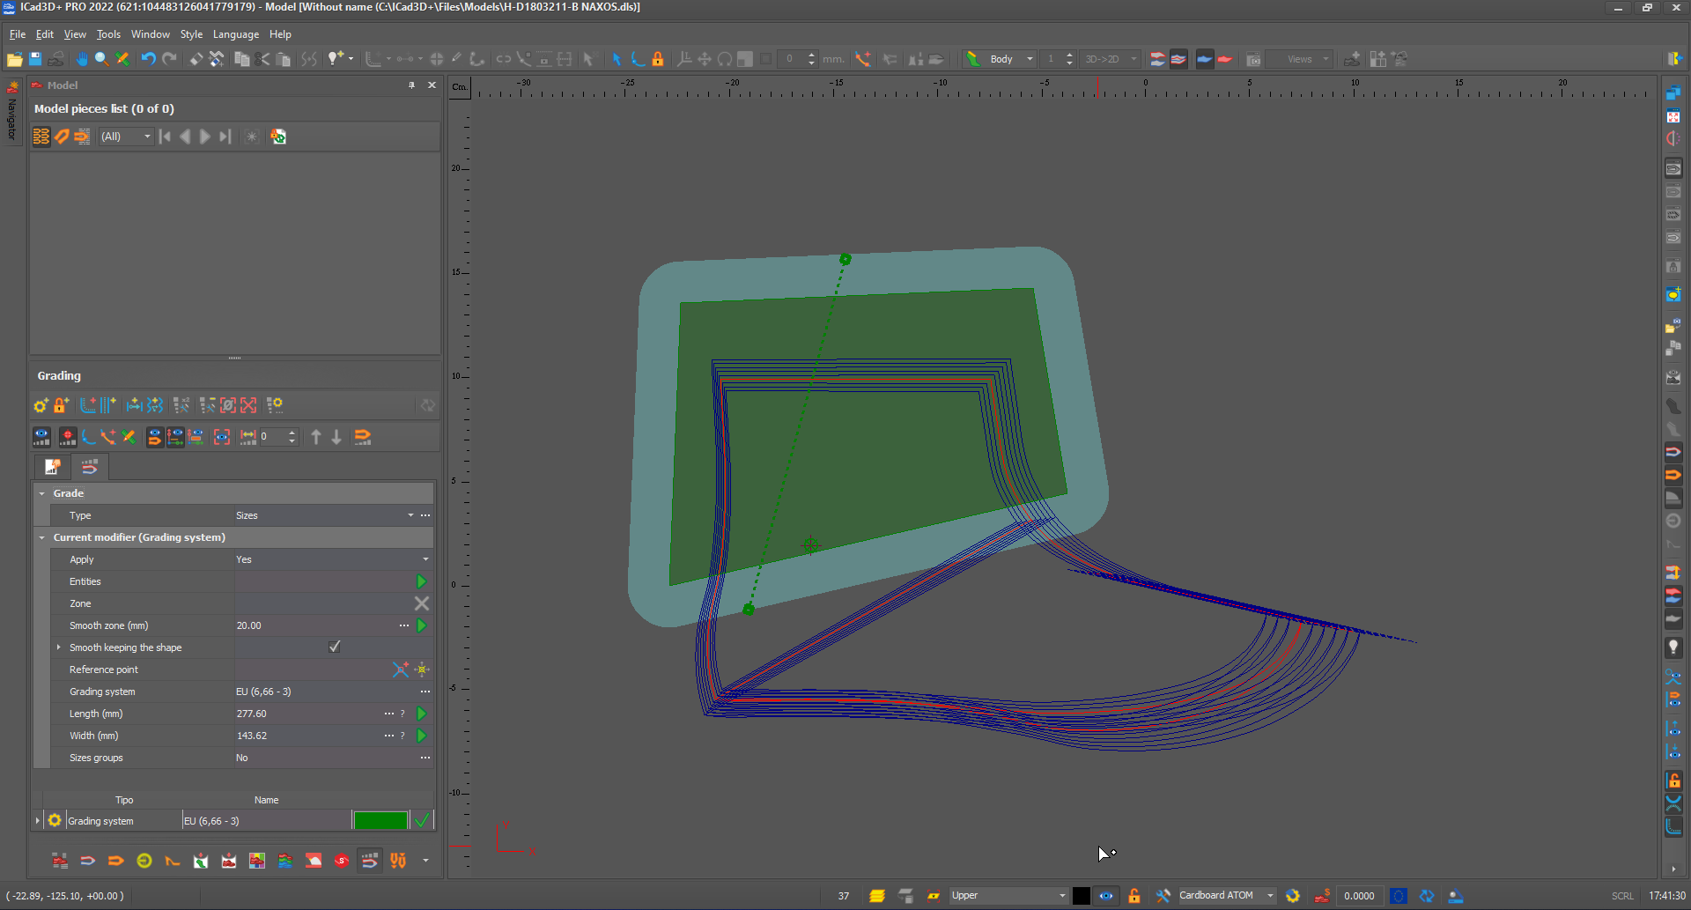Click the Zone clear X button
Image resolution: width=1691 pixels, height=910 pixels.
tap(422, 603)
